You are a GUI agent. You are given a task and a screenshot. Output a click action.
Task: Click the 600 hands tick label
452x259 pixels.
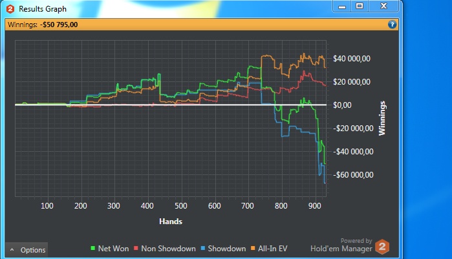215,206
